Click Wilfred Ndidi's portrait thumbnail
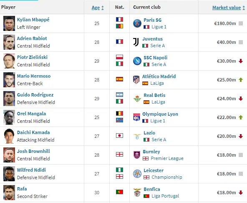Screen dimensions: 247x203 [9, 174]
